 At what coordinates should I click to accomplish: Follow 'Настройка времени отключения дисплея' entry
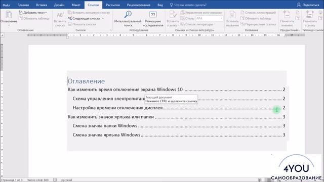tap(179, 108)
